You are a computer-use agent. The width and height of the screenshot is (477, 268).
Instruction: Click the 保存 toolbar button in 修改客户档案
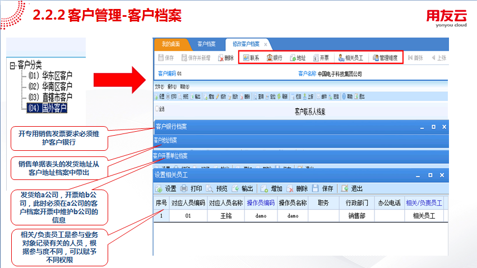coord(166,58)
